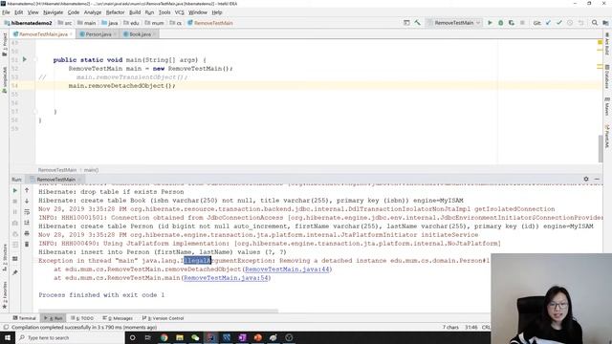612x344 pixels.
Task: Open the Build menu
Action: click(135, 12)
